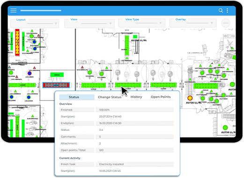Image resolution: width=244 pixels, height=178 pixels.
Task: Open the Open Points tab
Action: [161, 97]
